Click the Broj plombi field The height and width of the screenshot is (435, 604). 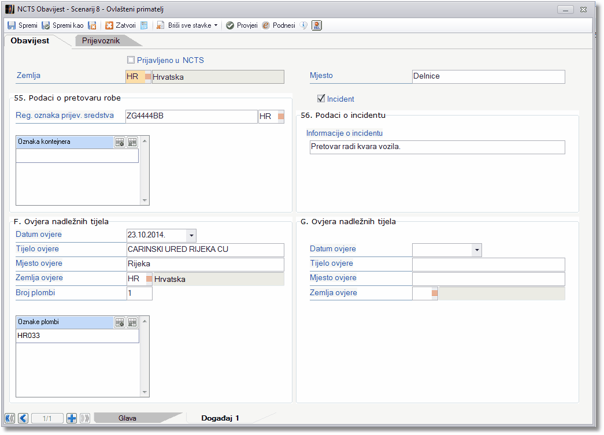pos(139,293)
